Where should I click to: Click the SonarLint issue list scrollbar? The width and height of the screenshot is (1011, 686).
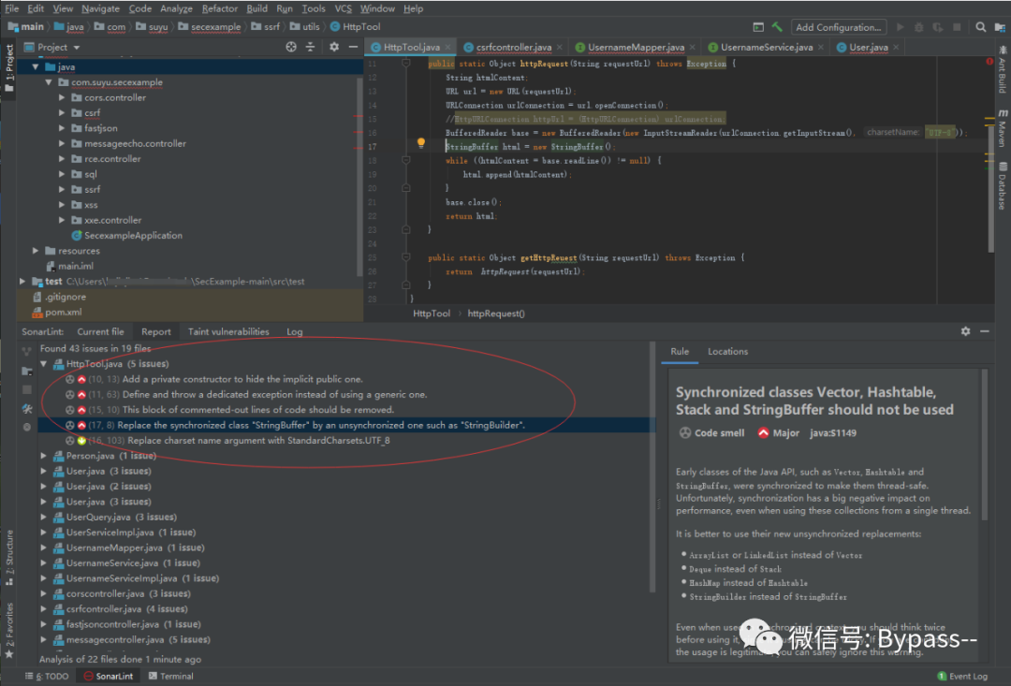(x=652, y=467)
